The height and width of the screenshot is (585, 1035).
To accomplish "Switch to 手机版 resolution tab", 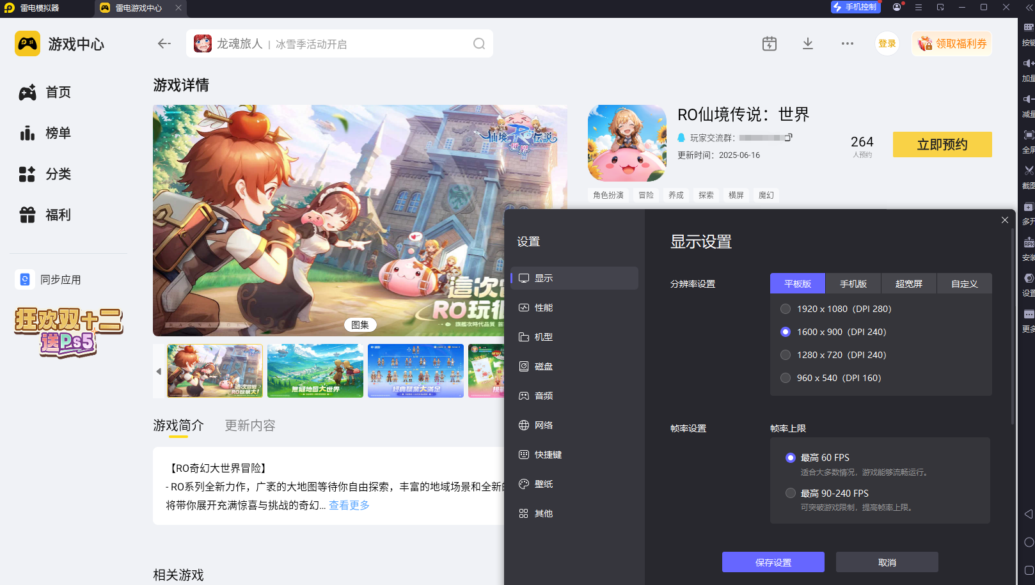I will 853,284.
